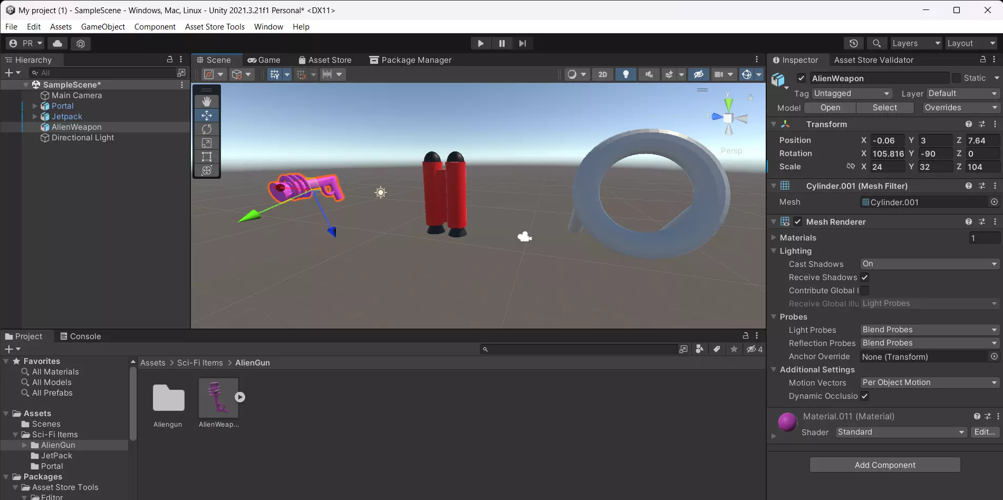Open the Component menu

[x=155, y=26]
